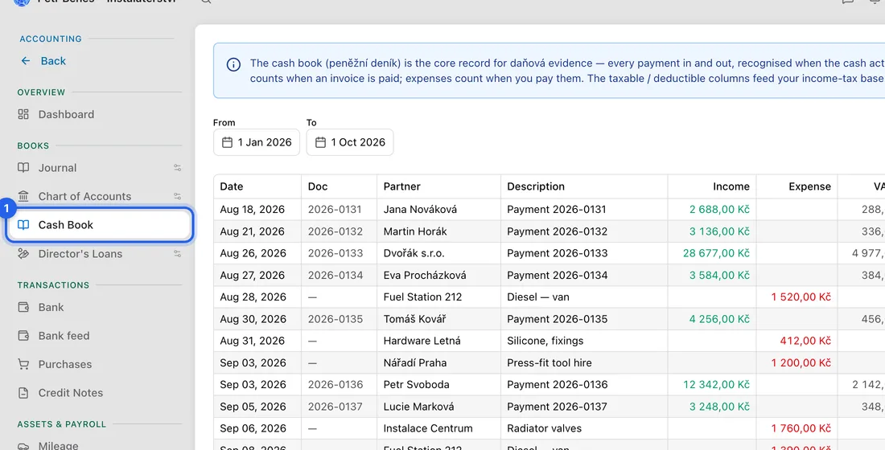Select document number 2026-0133
885x450 pixels.
coord(335,253)
